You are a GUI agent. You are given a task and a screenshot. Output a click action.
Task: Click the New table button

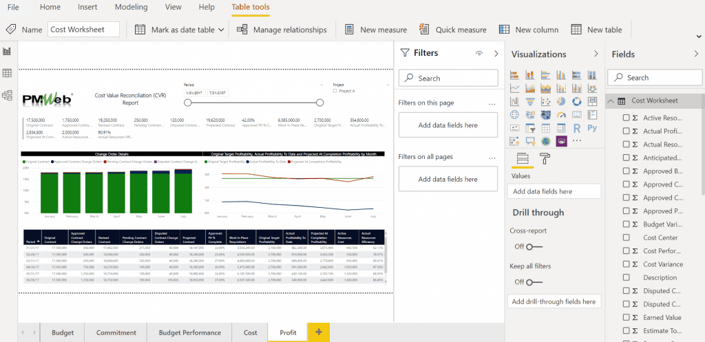[596, 30]
